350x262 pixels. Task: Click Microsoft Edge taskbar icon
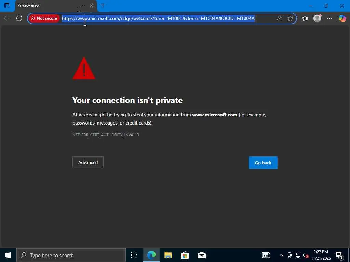[x=151, y=255]
